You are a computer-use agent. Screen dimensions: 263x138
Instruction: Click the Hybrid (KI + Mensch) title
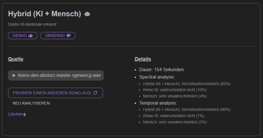tap(45, 14)
